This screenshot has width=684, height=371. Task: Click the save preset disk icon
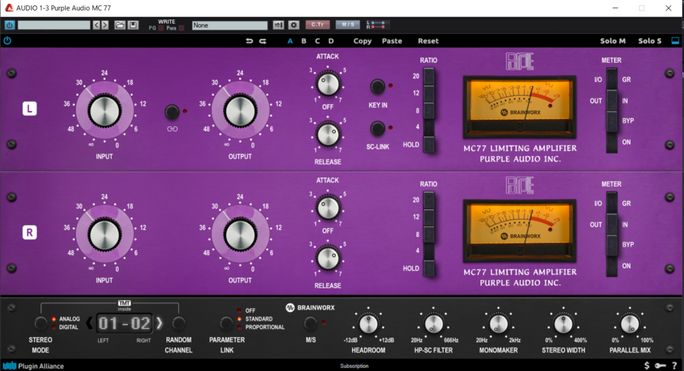click(x=133, y=25)
